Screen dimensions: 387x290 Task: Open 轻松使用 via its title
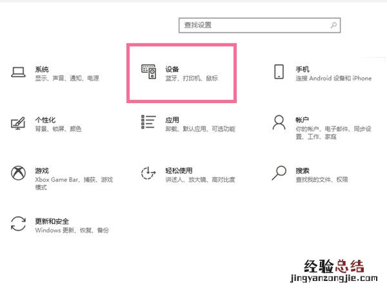(x=179, y=171)
